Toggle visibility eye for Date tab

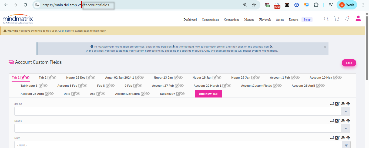pyautogui.click(x=78, y=94)
